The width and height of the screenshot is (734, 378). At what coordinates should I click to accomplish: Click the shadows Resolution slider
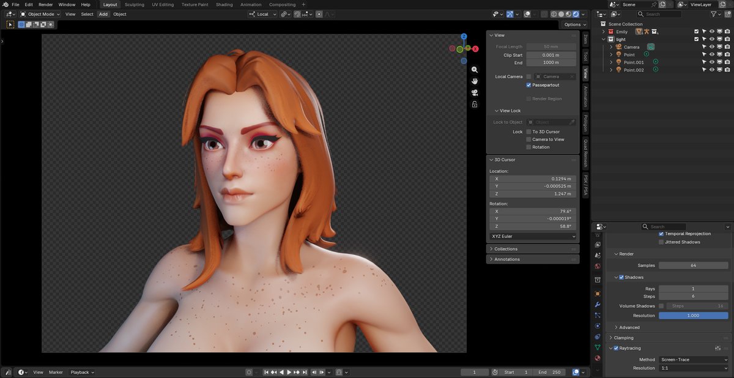coord(693,316)
